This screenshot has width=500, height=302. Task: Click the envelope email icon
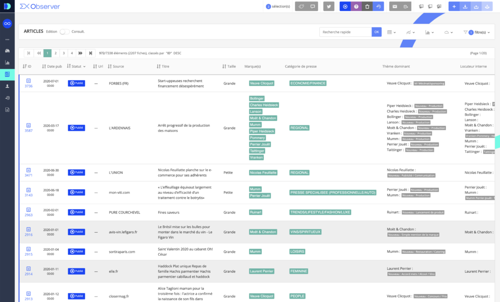coord(395,6)
